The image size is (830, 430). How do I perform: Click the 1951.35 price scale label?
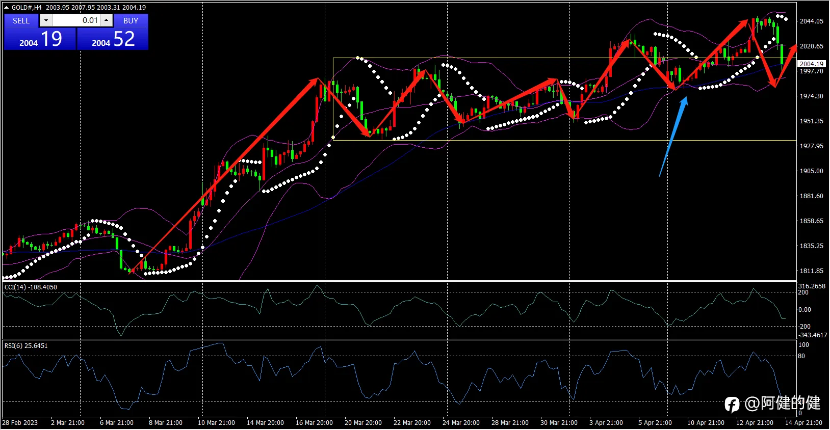[x=812, y=121]
